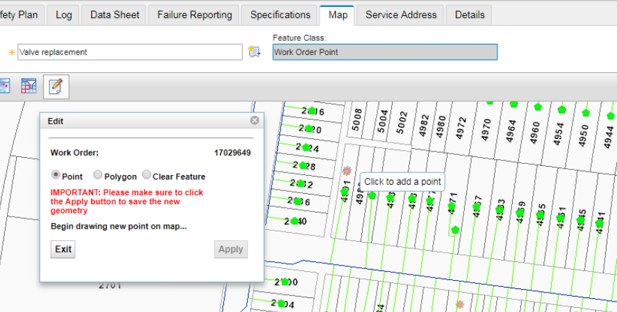Close the Edit dialog with X icon
This screenshot has width=617, height=312.
click(x=254, y=120)
